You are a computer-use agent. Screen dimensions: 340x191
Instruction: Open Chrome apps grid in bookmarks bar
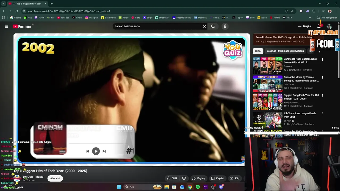pyautogui.click(x=3, y=18)
